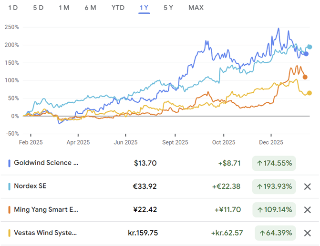
Task: Click the 250% y-axis label
Action: (12, 27)
